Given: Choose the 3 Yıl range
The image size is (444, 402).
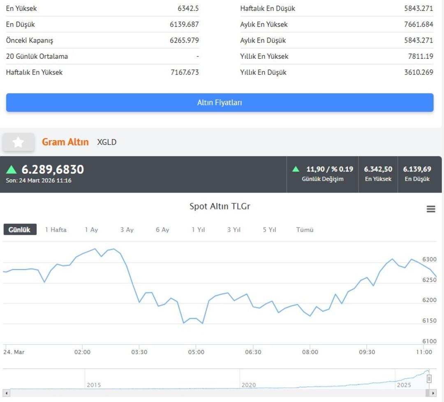Looking at the screenshot, I should pos(234,230).
